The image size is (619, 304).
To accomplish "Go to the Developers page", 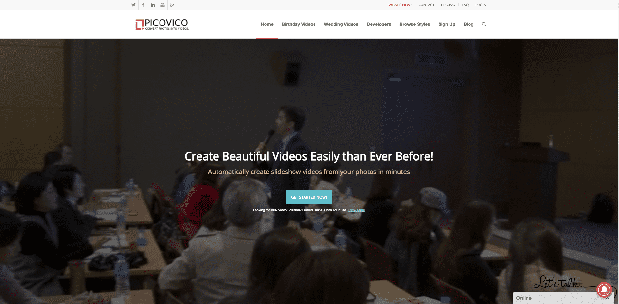I will click(x=379, y=24).
